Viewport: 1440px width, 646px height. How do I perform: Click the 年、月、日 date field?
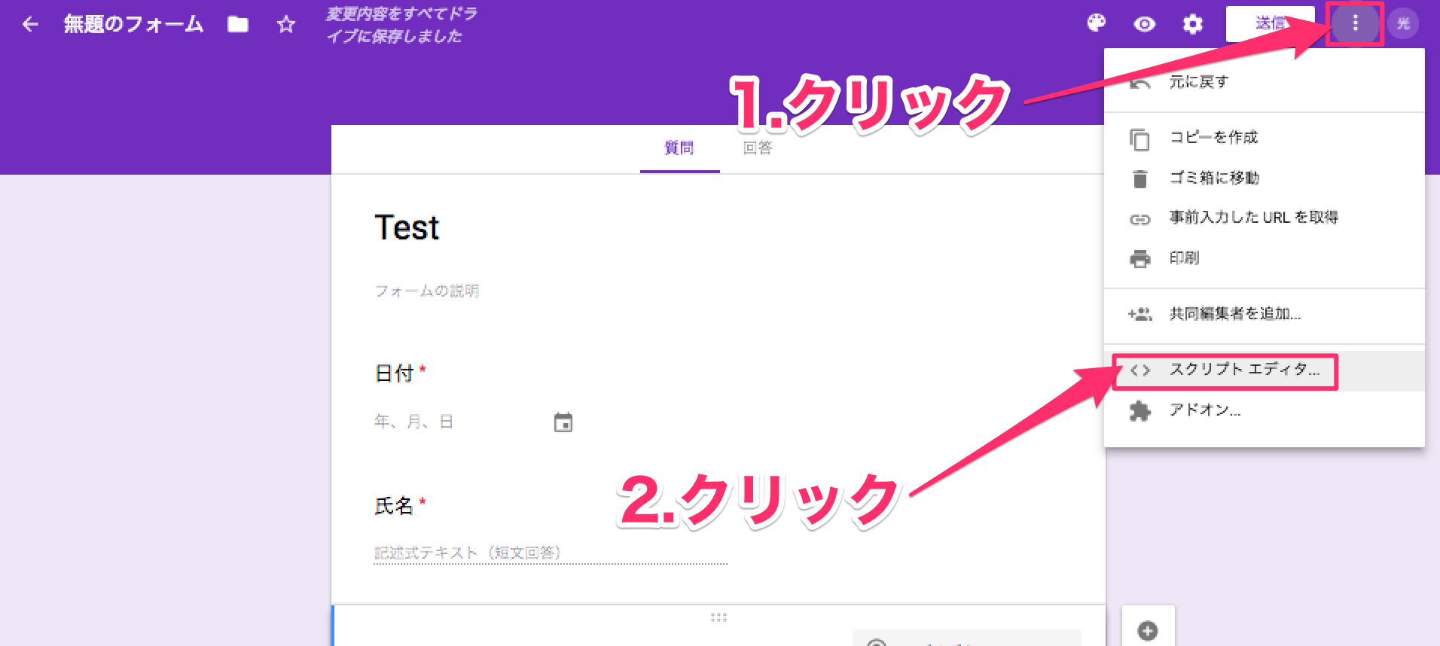pyautogui.click(x=413, y=422)
